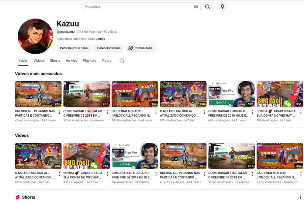Open title UNLOCK ALL PEGANDO NAS in top row
This screenshot has width=304, height=203.
35,113
